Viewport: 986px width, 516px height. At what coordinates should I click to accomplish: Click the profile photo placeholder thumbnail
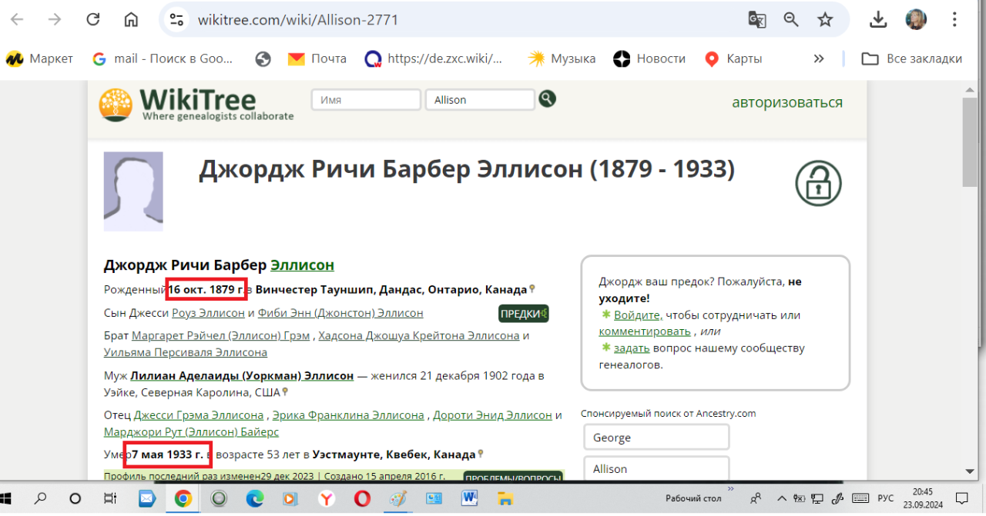point(133,191)
